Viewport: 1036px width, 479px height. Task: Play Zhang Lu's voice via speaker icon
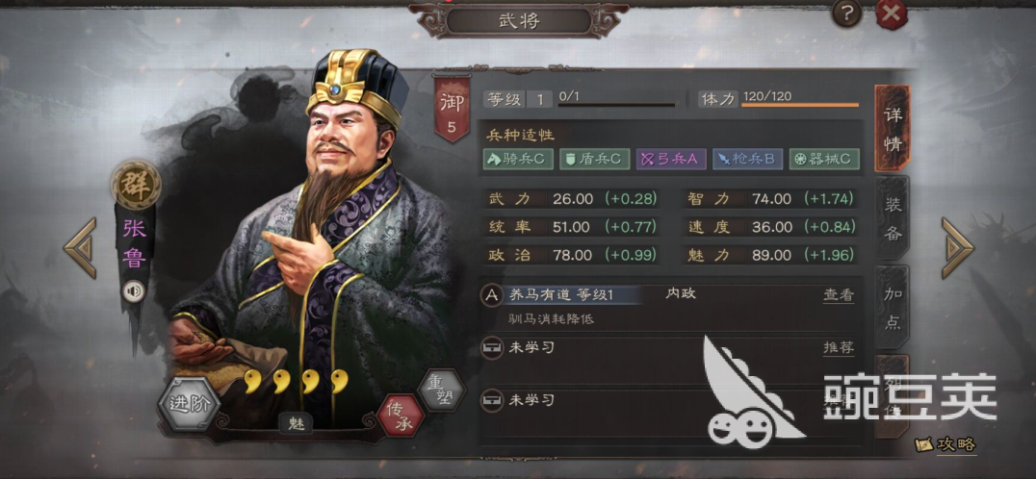[x=134, y=291]
